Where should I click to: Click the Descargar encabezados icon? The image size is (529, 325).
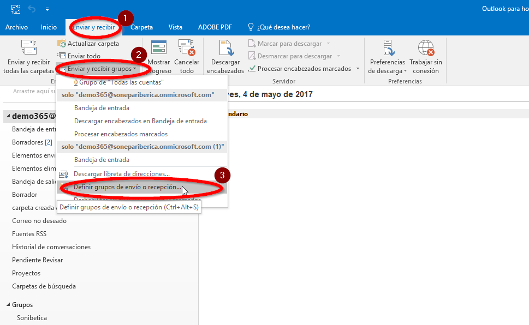[x=225, y=47]
